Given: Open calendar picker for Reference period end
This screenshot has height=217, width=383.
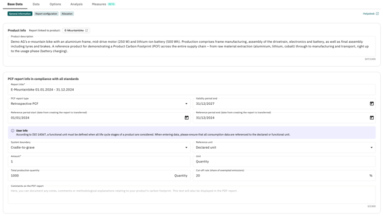Looking at the screenshot, I should point(372,118).
